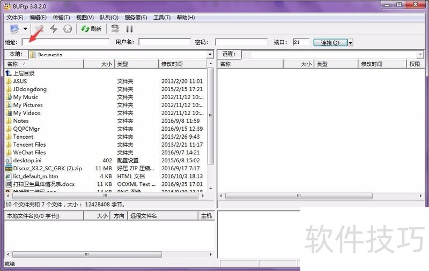This screenshot has width=429, height=271.
Task: Select the WeChat Files folder icon
Action: coord(9,153)
